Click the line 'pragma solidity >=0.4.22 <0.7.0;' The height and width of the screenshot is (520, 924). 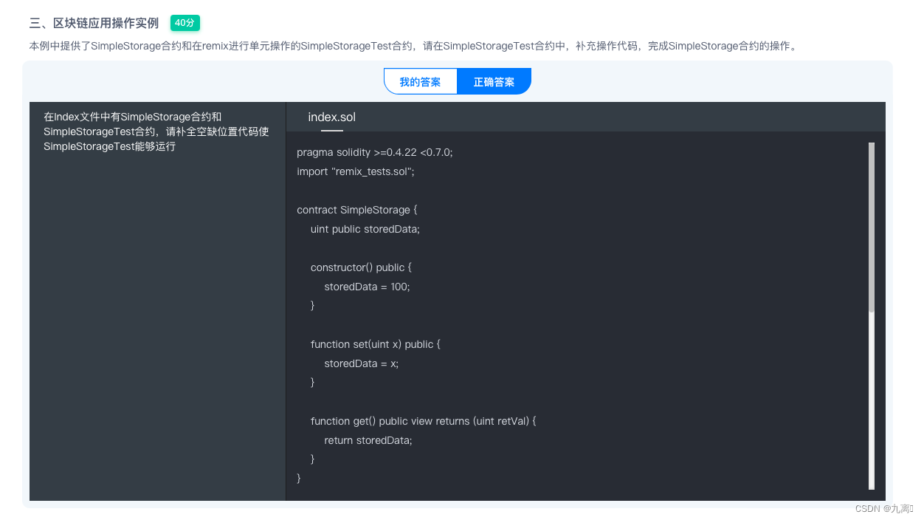click(375, 152)
